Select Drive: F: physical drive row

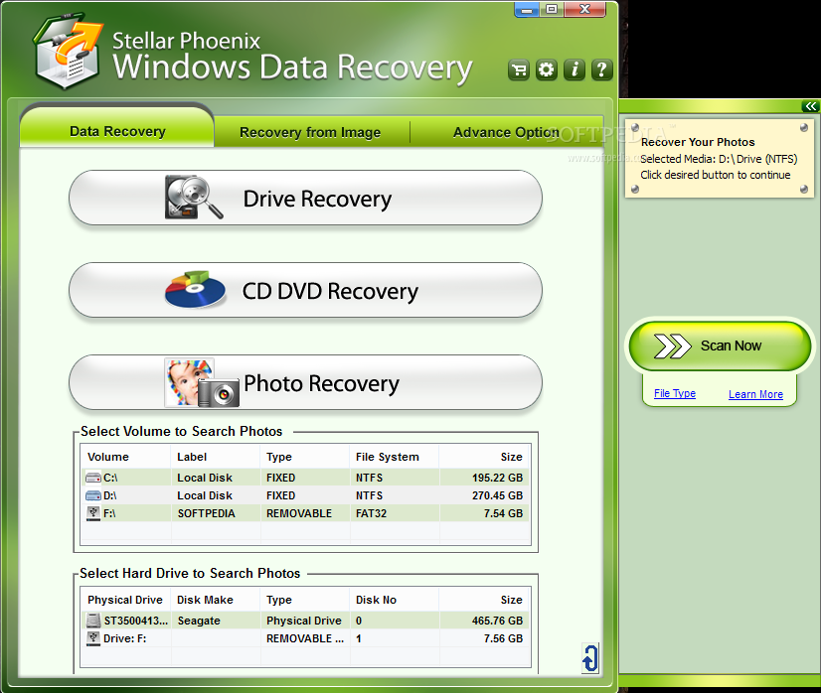(305, 638)
